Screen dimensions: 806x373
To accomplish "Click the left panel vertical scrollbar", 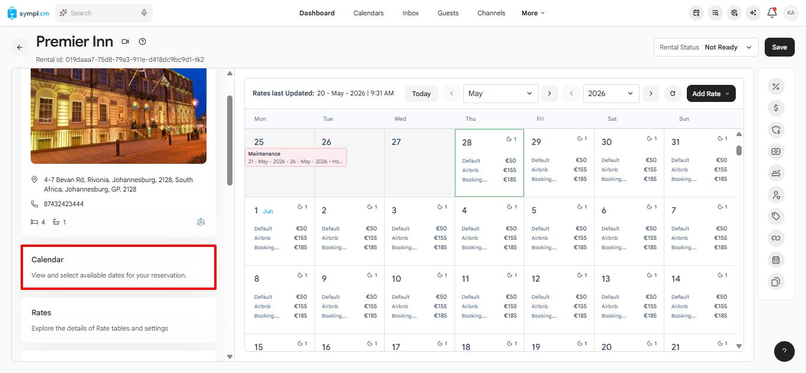I will (230, 140).
